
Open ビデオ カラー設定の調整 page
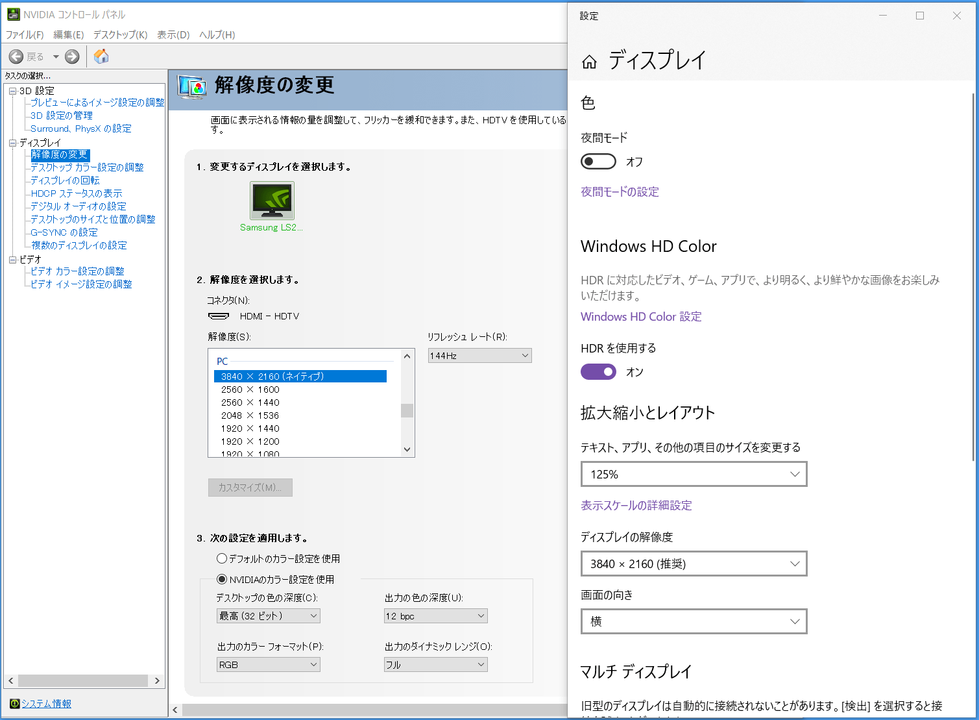77,271
